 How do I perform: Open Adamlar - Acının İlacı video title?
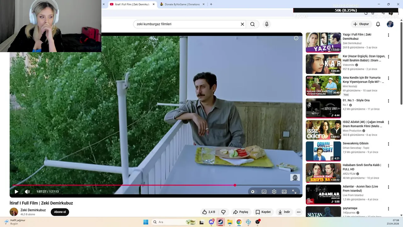360,189
